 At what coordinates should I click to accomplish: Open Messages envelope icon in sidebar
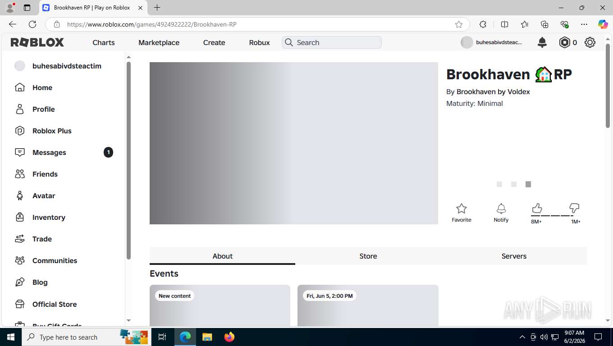point(20,152)
